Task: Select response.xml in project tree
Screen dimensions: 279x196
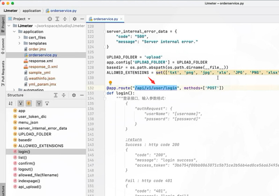Action: coord(41,61)
